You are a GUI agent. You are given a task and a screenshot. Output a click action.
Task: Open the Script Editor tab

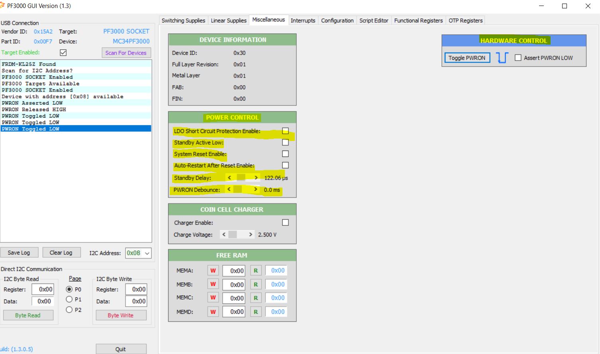point(374,20)
